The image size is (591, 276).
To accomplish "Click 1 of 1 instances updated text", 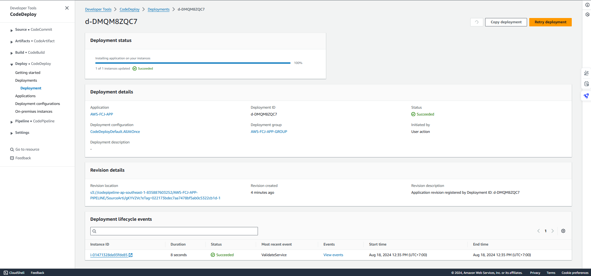I will click(x=113, y=69).
